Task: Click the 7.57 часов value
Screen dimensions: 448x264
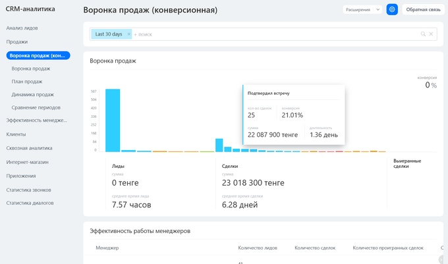Action: (131, 205)
